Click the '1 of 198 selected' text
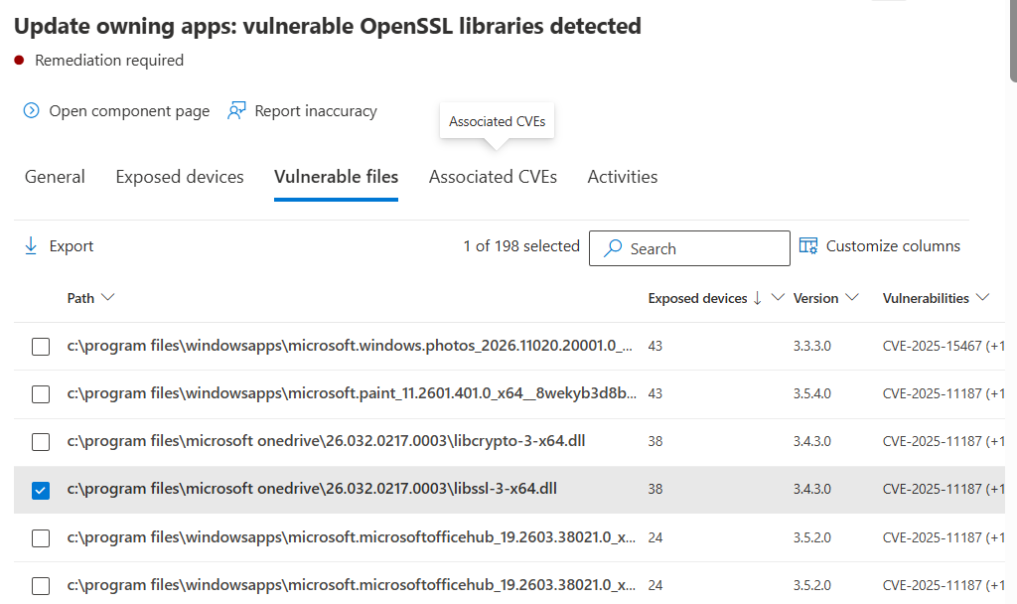The width and height of the screenshot is (1017, 604). pos(521,246)
